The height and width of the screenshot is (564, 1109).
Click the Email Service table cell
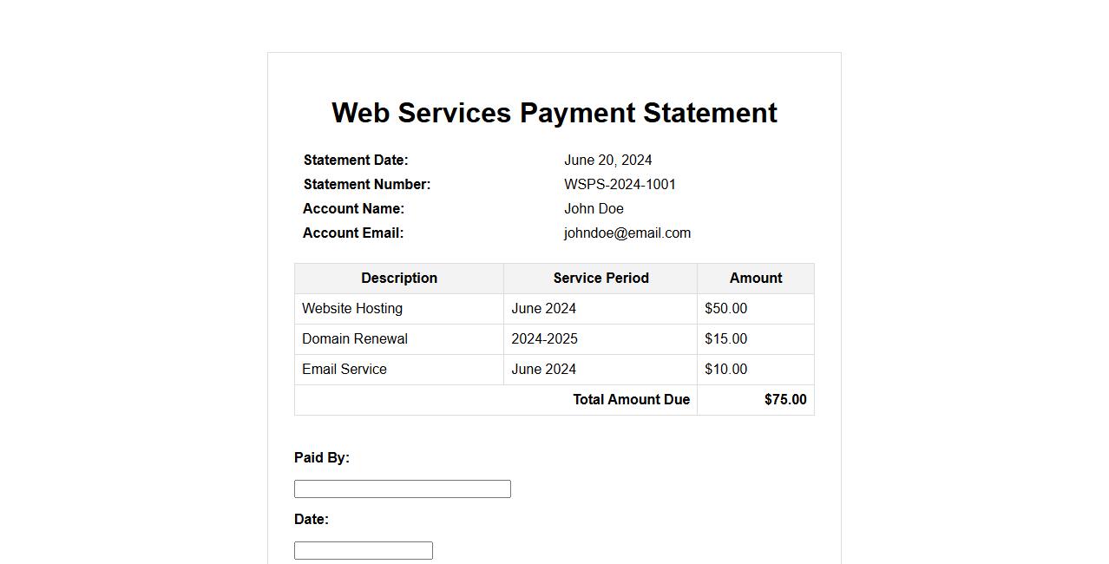[x=345, y=369]
